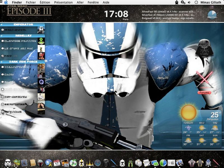Open the Silverfast Ai (Nikon) LS4000 headline

[169, 15]
